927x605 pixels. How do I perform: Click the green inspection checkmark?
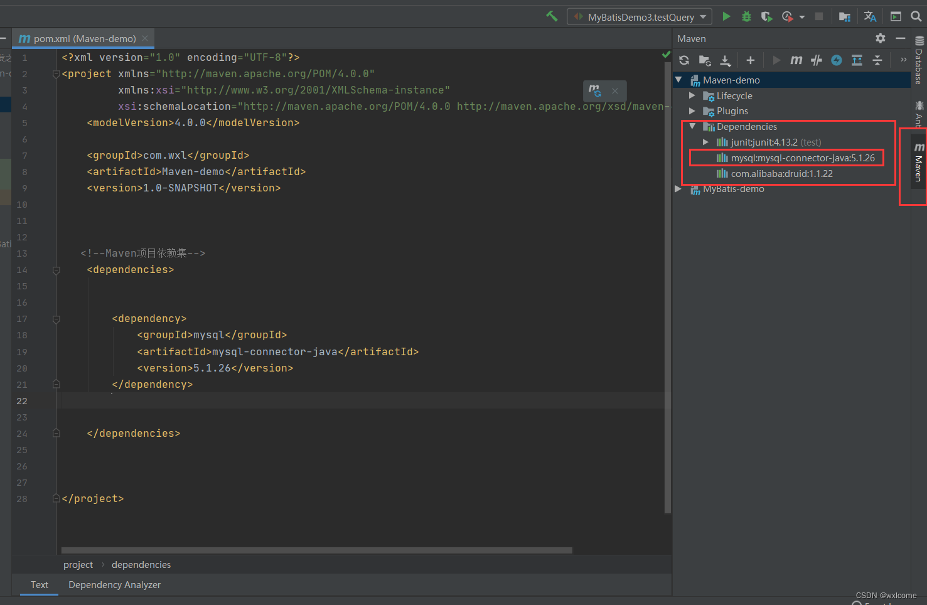click(666, 55)
